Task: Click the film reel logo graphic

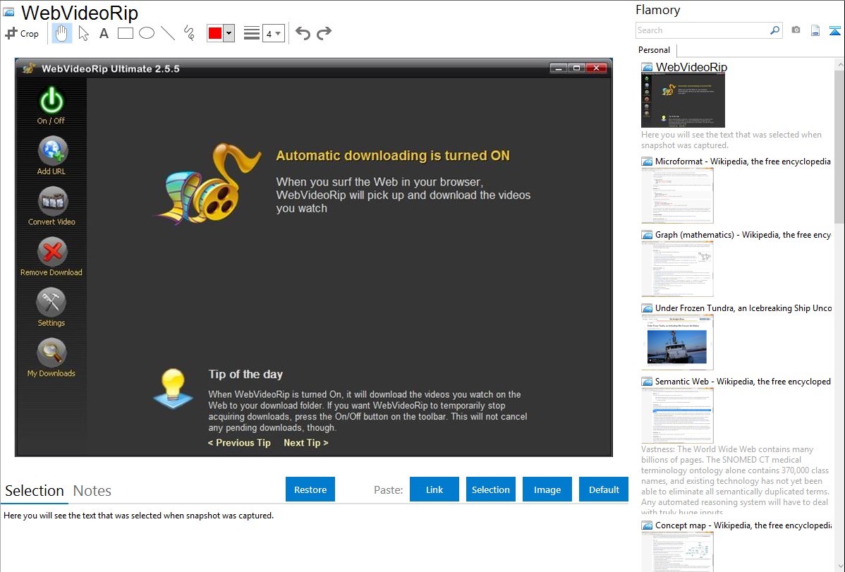Action: (x=208, y=183)
